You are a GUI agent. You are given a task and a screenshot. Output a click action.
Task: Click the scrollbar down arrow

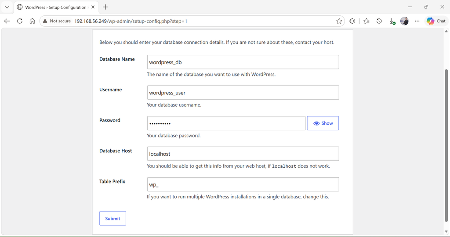click(446, 231)
